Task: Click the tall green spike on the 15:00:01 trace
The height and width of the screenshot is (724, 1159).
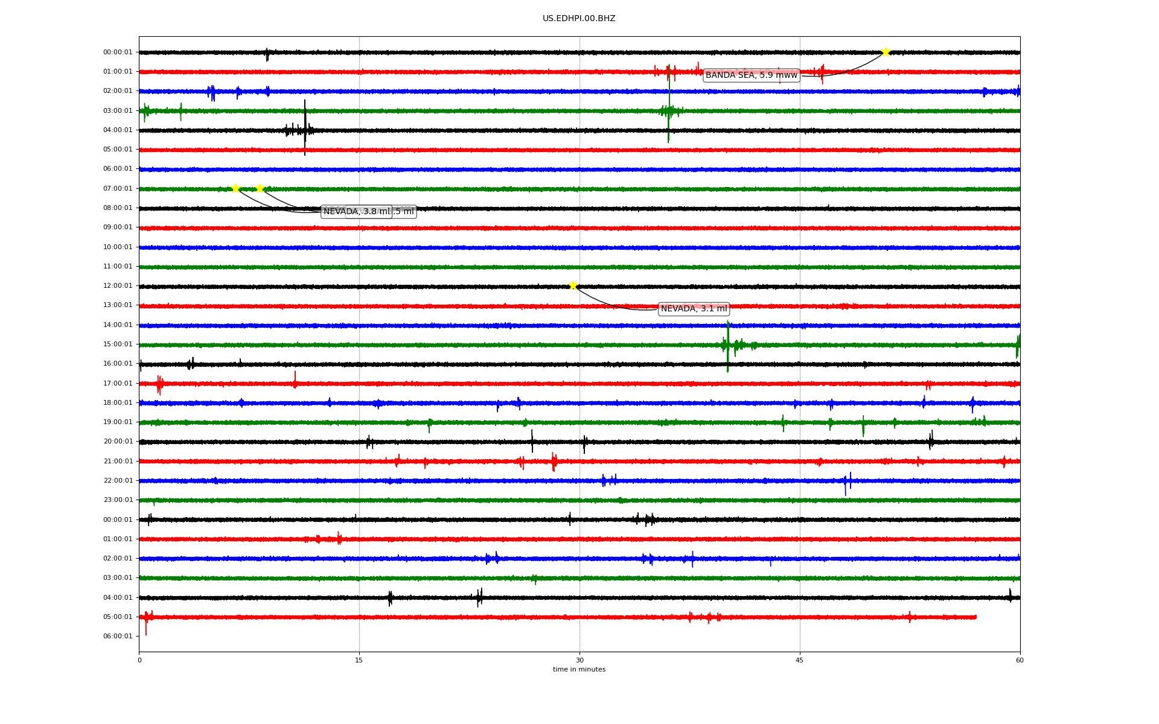Action: [x=728, y=346]
